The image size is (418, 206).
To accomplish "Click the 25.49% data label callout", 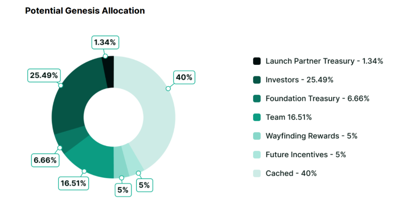I will pos(44,75).
